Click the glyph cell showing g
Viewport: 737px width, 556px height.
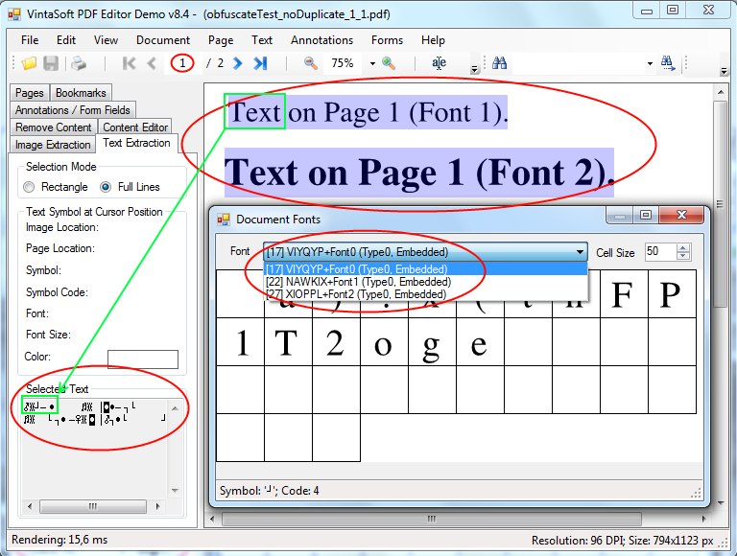click(x=432, y=342)
